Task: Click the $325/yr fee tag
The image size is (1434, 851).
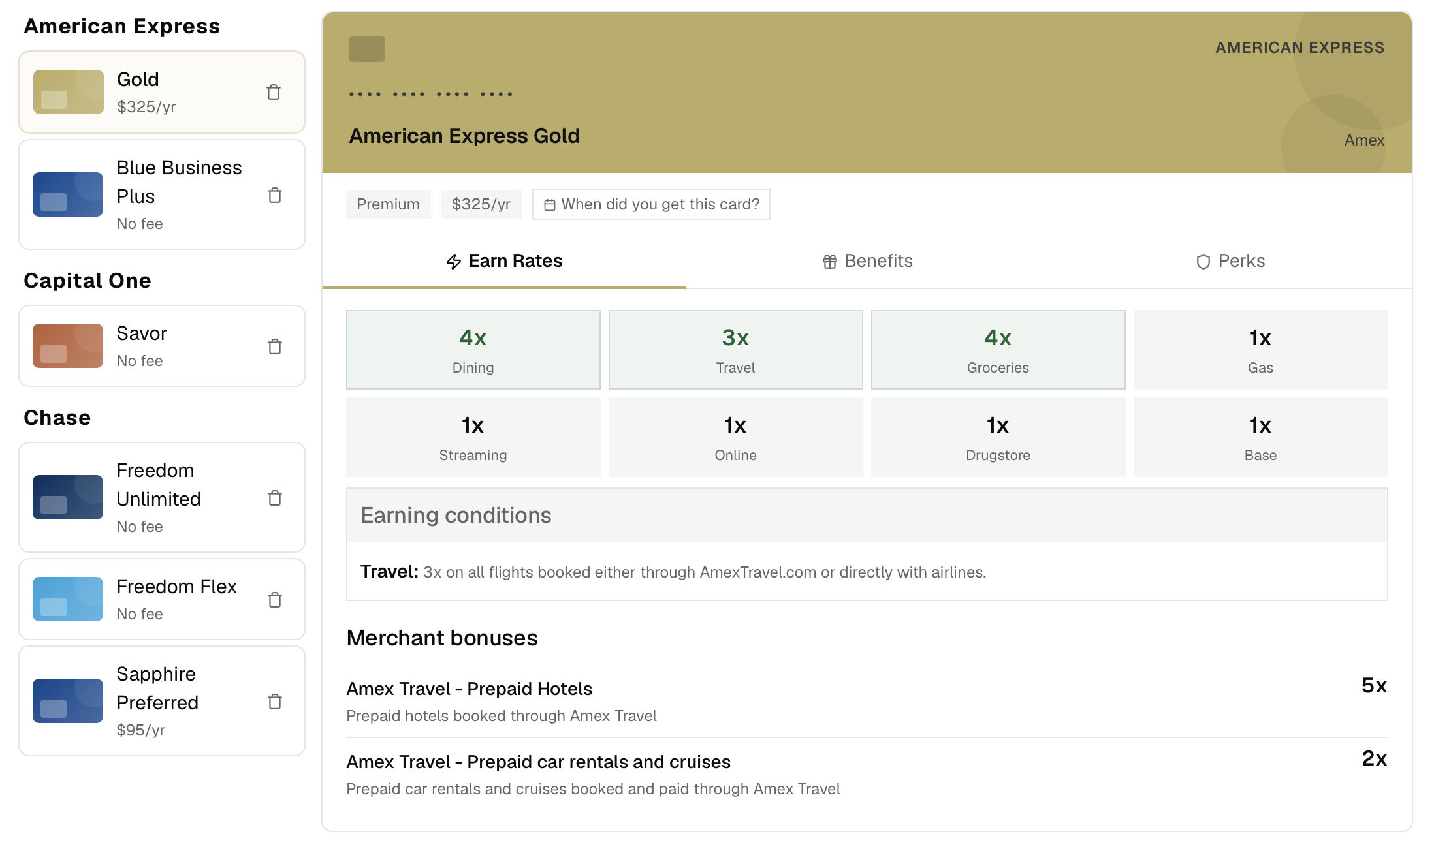Action: pyautogui.click(x=481, y=204)
